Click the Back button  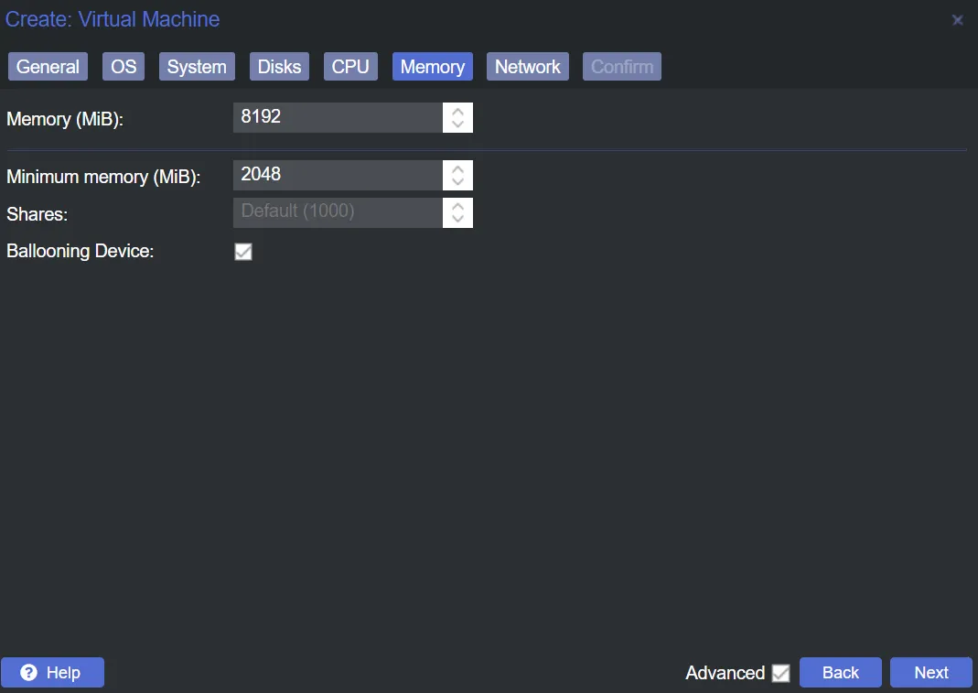coord(840,673)
